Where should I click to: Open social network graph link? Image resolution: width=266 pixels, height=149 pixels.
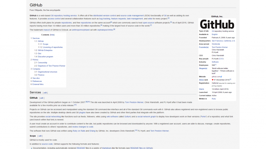(x=147, y=117)
